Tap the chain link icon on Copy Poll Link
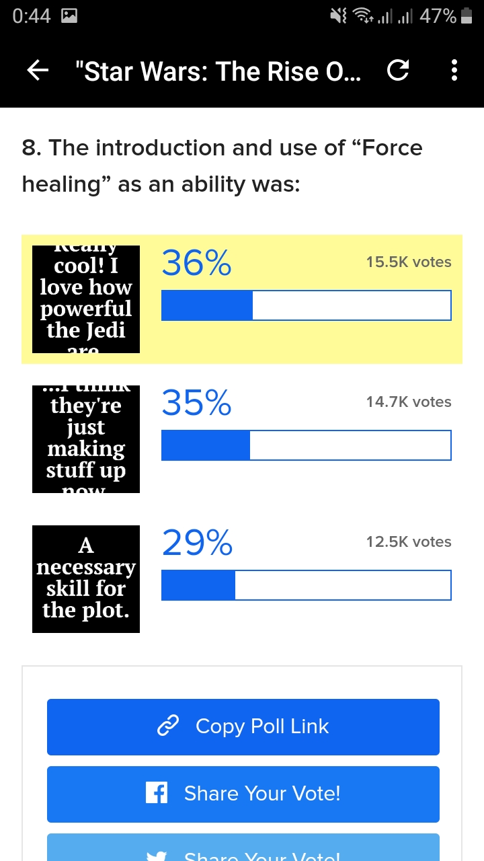Image resolution: width=484 pixels, height=861 pixels. click(x=167, y=726)
